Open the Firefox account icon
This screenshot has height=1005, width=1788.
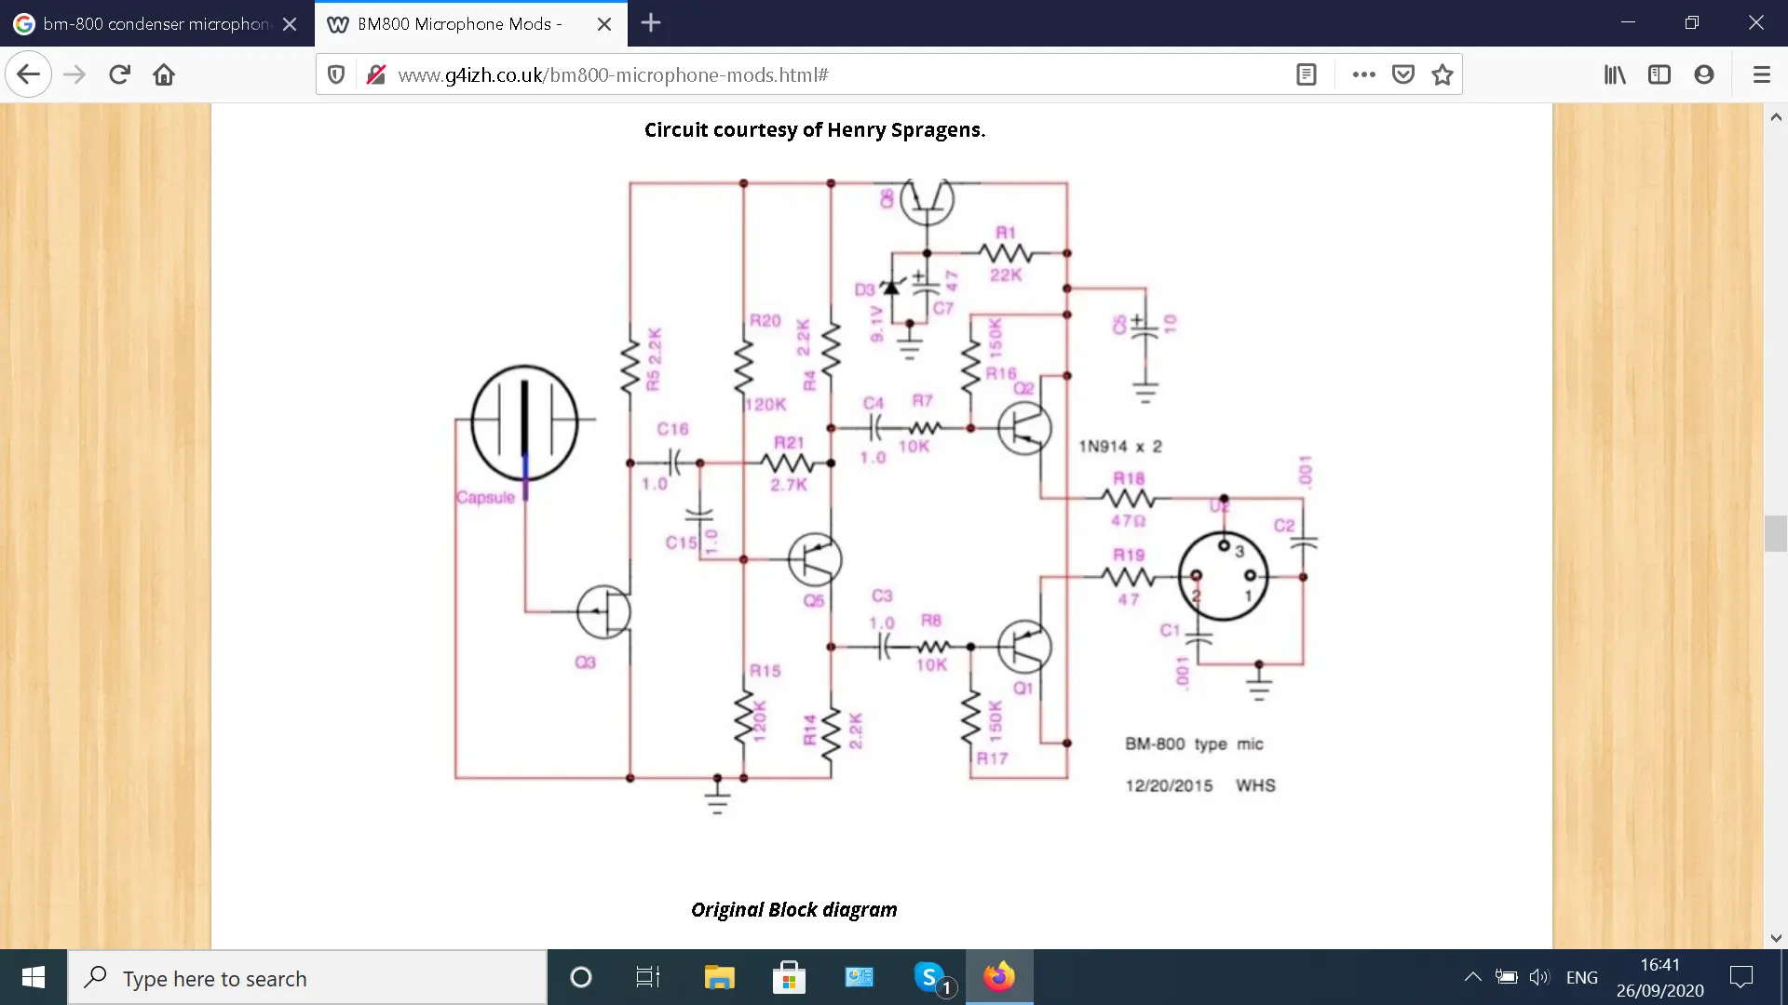pos(1704,74)
